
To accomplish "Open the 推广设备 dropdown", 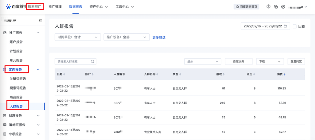I will 126,37.
